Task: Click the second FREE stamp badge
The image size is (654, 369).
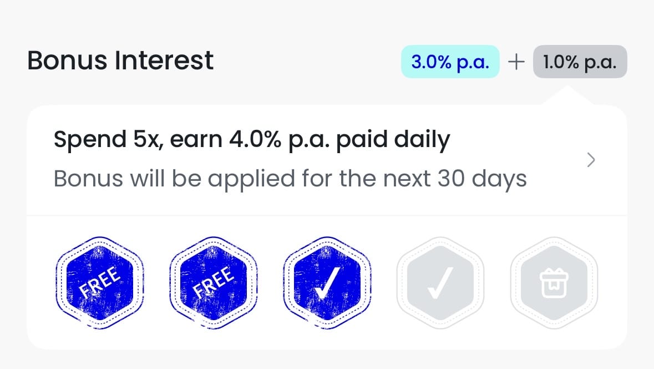Action: [214, 283]
